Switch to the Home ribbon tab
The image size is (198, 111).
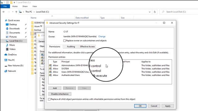(15, 6)
